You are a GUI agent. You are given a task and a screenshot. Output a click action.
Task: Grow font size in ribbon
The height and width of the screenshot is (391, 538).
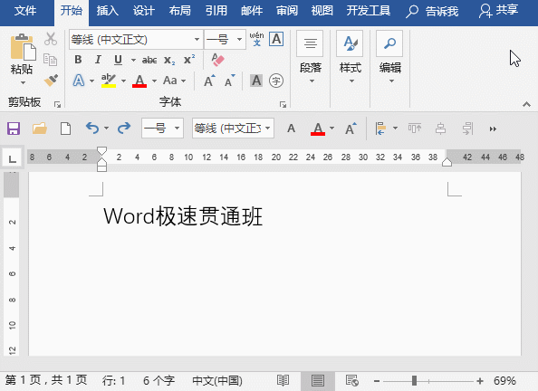pyautogui.click(x=209, y=81)
